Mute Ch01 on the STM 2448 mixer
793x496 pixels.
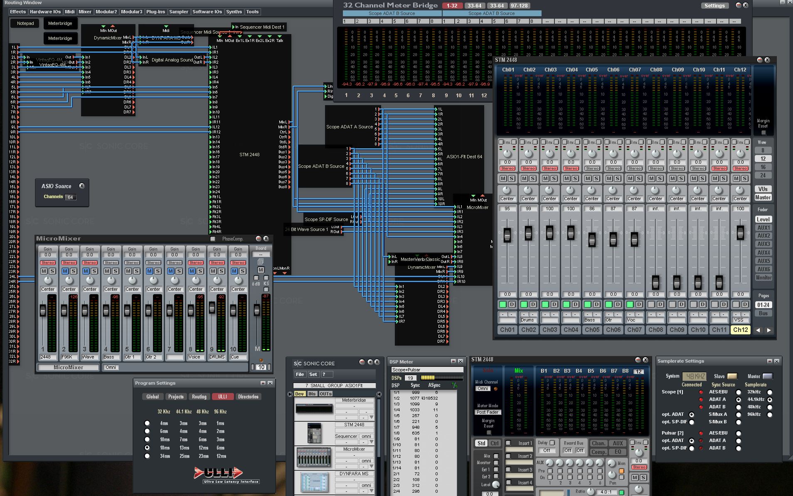click(503, 178)
